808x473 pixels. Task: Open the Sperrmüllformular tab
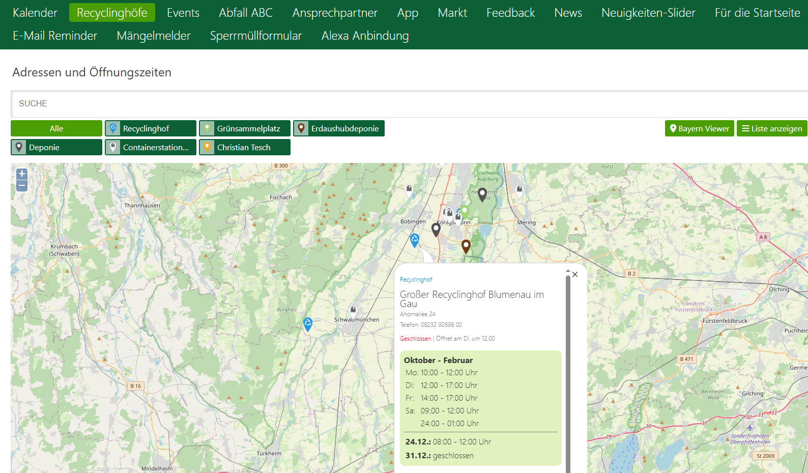256,36
